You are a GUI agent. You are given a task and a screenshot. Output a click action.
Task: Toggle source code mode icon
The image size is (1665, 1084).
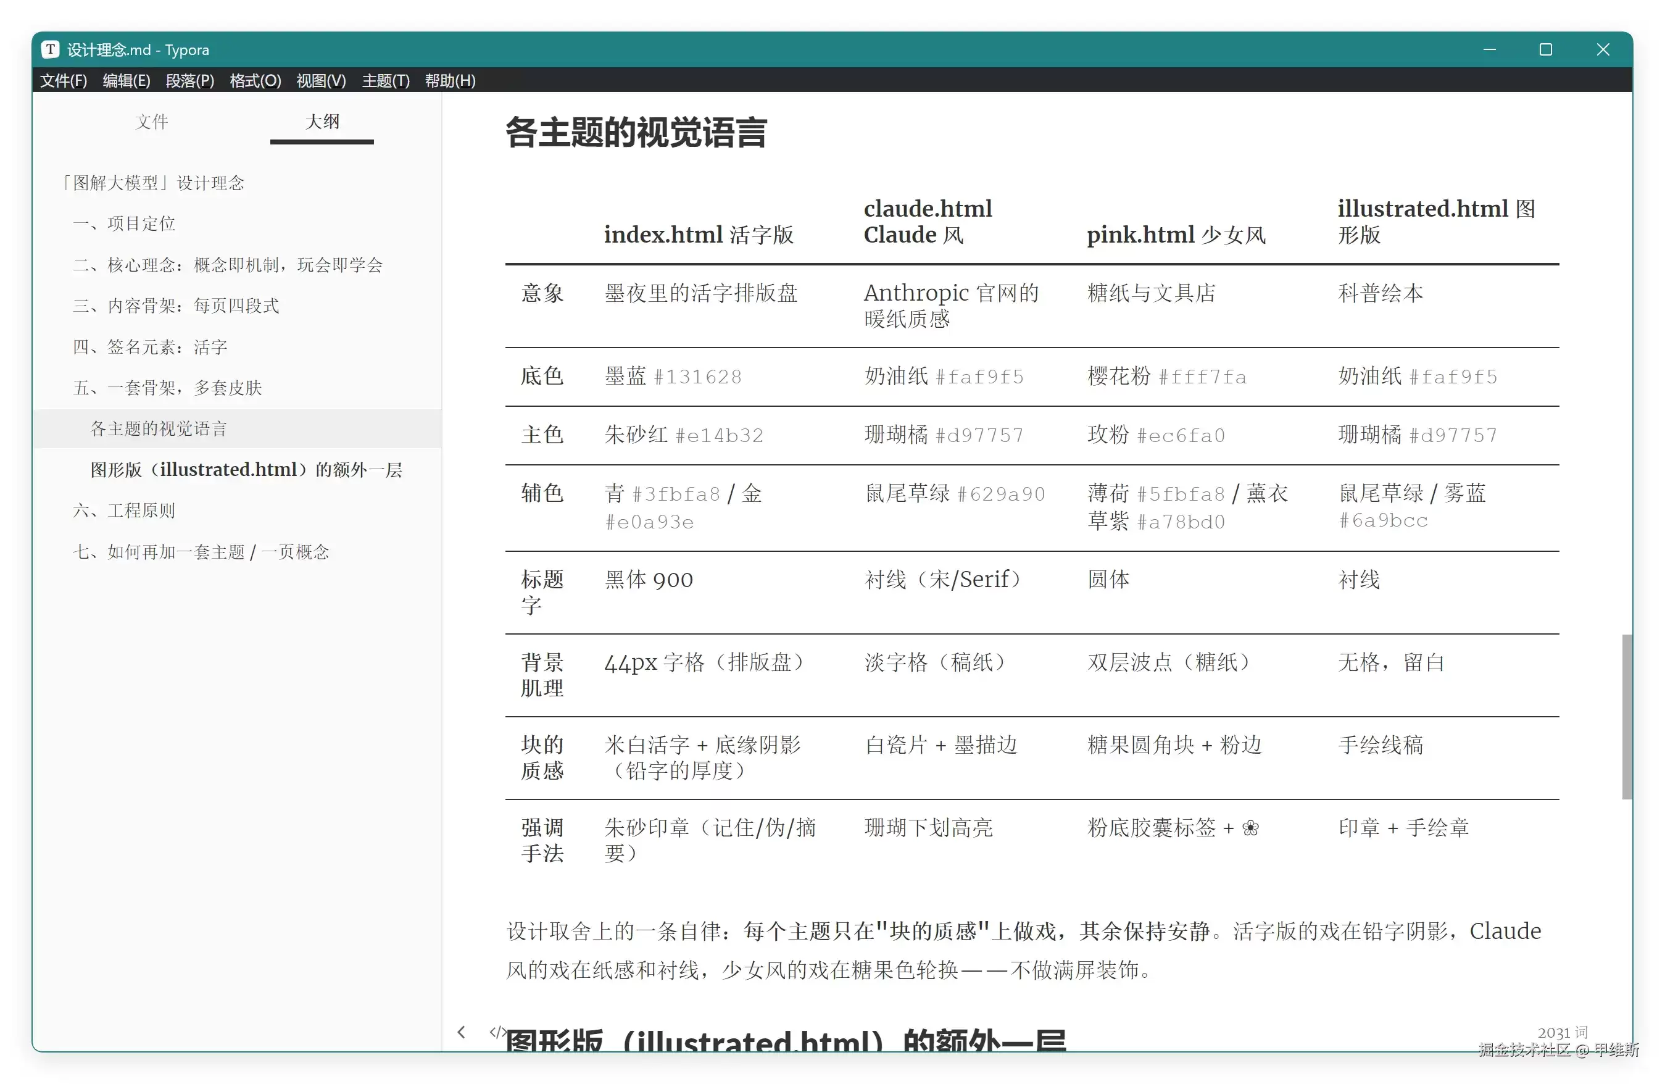tap(497, 1032)
